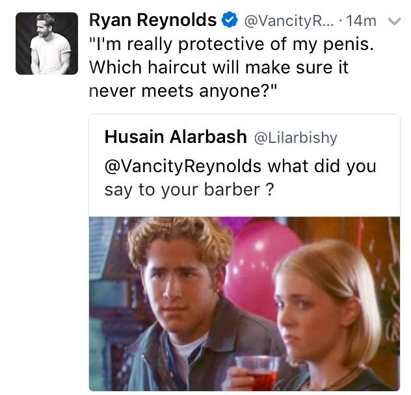Click the "never meets anyone?" line
Screen dimensions: 411x395
tap(183, 91)
